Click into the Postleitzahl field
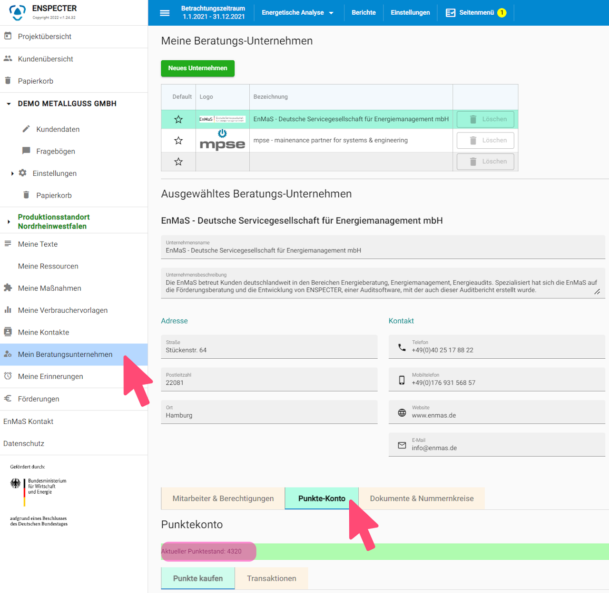Image resolution: width=609 pixels, height=593 pixels. 269,379
